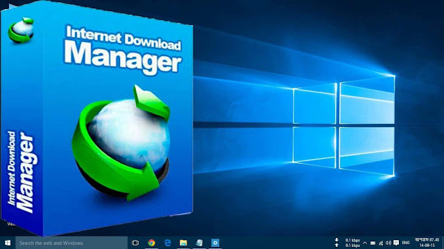Click the 'Search the web and Windows' box
444x249 pixels.
(x=71, y=243)
